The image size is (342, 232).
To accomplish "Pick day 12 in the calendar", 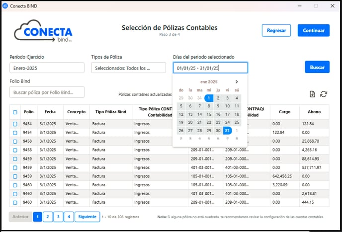I will (181, 114).
